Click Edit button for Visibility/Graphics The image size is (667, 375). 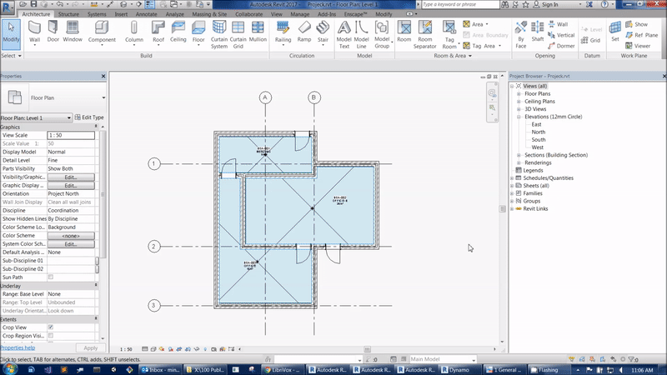point(70,177)
